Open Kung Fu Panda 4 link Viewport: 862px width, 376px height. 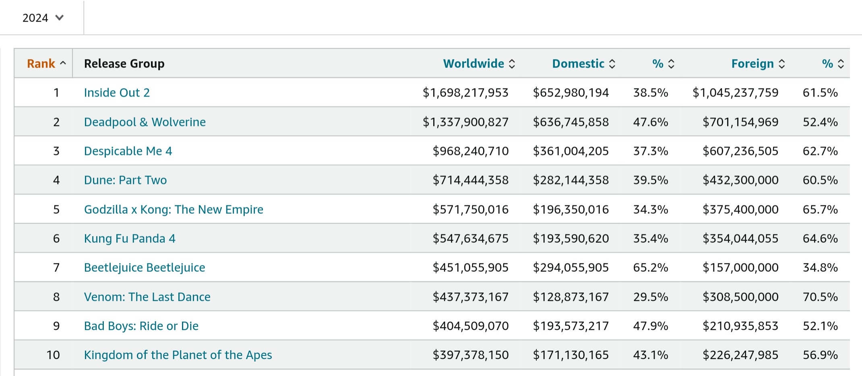[130, 238]
